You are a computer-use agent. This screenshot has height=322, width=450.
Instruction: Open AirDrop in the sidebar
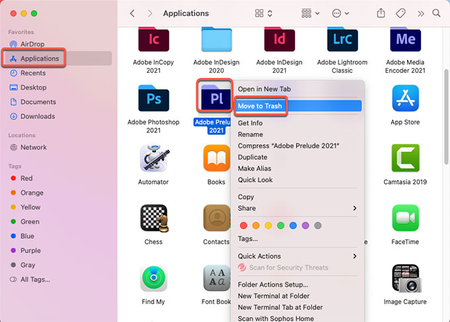pos(32,44)
